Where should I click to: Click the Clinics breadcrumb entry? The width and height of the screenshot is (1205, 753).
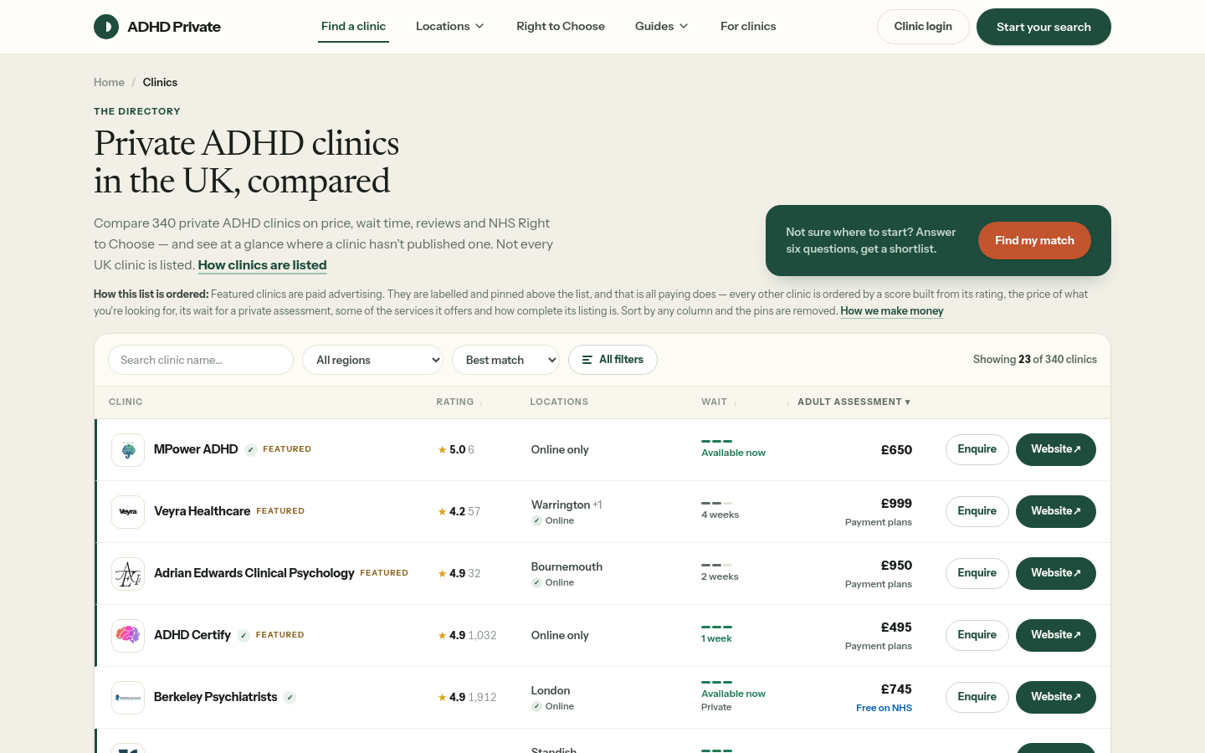tap(160, 82)
